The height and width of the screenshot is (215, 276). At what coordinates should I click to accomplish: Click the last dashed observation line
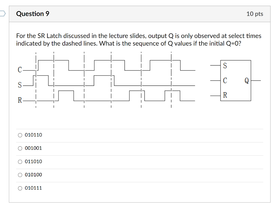(171, 80)
